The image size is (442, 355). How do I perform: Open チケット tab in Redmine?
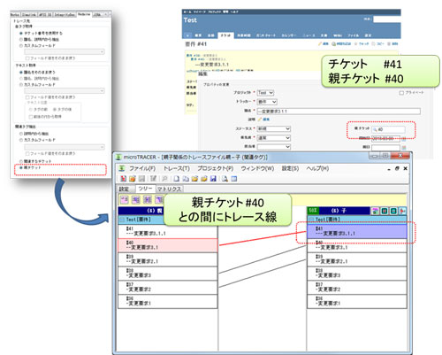click(225, 35)
